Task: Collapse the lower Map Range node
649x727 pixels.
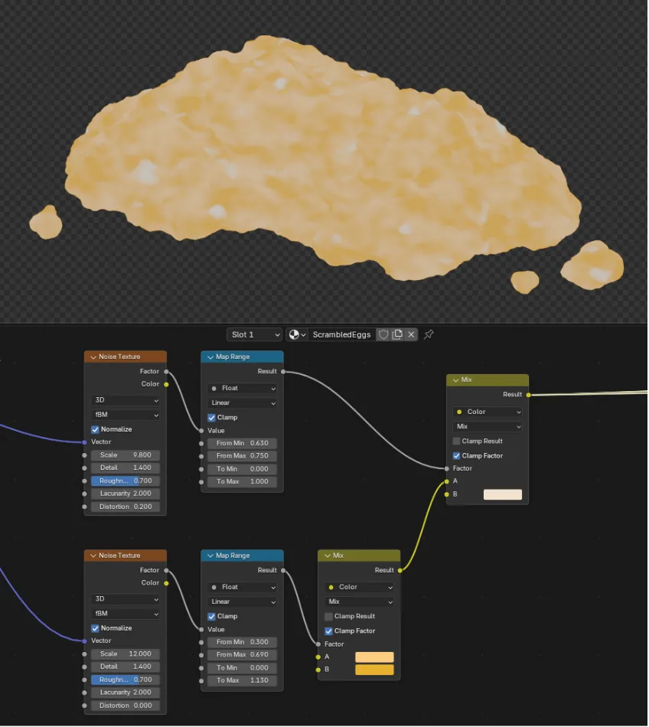Action: click(x=210, y=556)
